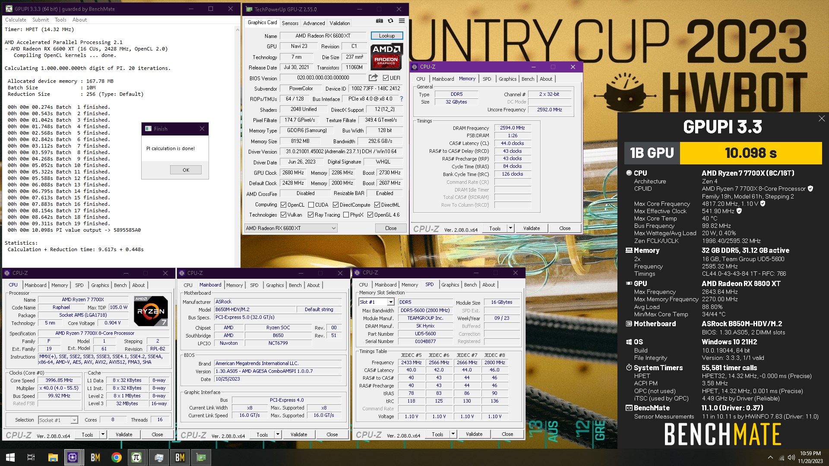Click the BenchMate OS Windows icon

coord(629,342)
